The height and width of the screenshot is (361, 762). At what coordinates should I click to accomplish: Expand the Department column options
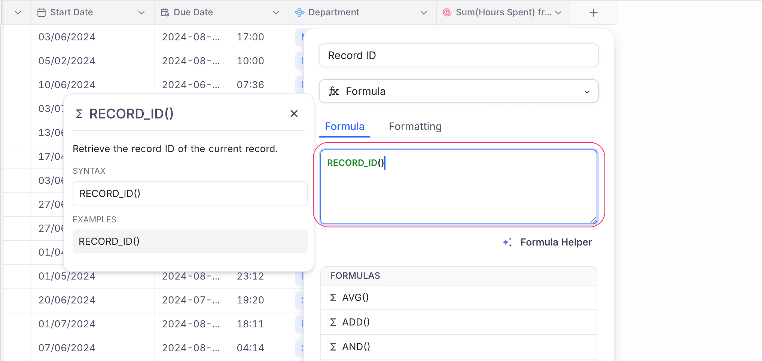[x=424, y=13]
